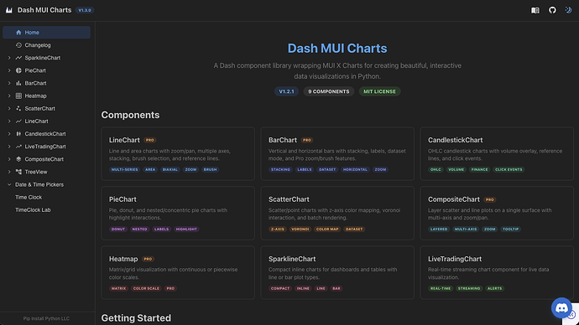Select CompositeChart label in the sidebar
Viewport: 579px width, 325px height.
[44, 159]
